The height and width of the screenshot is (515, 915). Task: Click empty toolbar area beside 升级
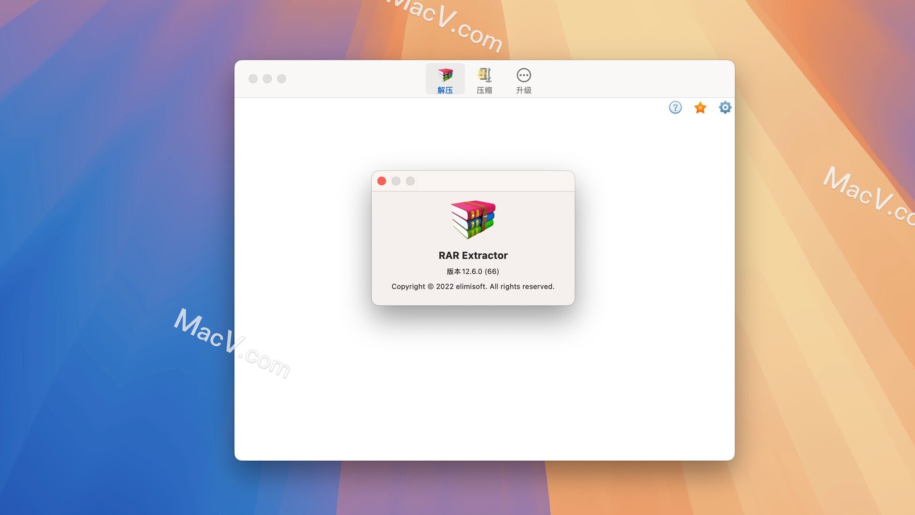620,79
